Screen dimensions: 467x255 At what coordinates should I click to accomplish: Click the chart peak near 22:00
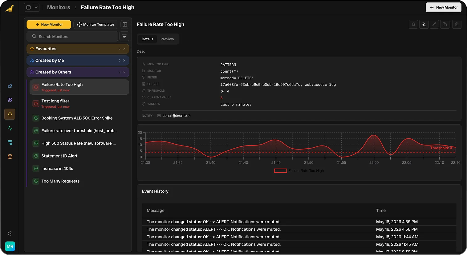click(374, 135)
